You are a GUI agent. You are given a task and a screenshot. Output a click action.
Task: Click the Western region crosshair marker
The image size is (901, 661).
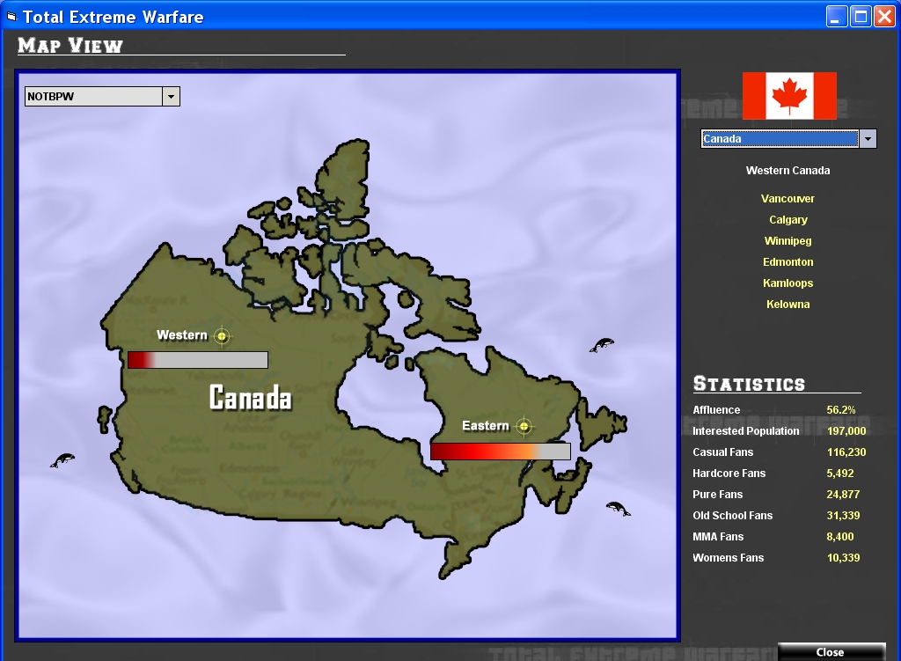[x=222, y=335]
